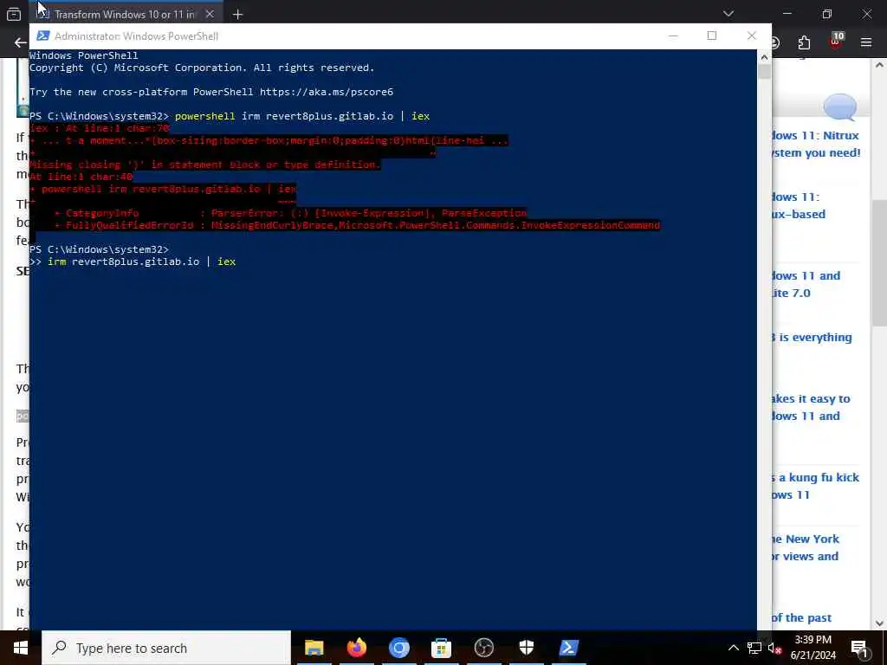The image size is (887, 665).
Task: Switch to the 'Transform Windows 10 or 11' tab
Action: [123, 14]
